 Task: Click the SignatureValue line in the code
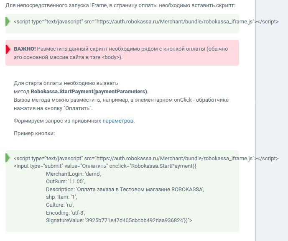119,220
